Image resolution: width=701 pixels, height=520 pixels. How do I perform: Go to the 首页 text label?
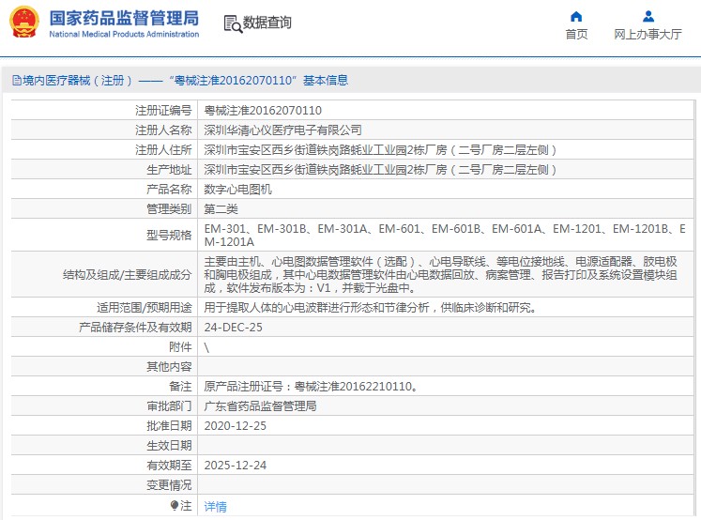(576, 35)
